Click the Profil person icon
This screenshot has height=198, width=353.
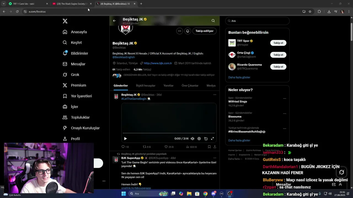pyautogui.click(x=65, y=139)
